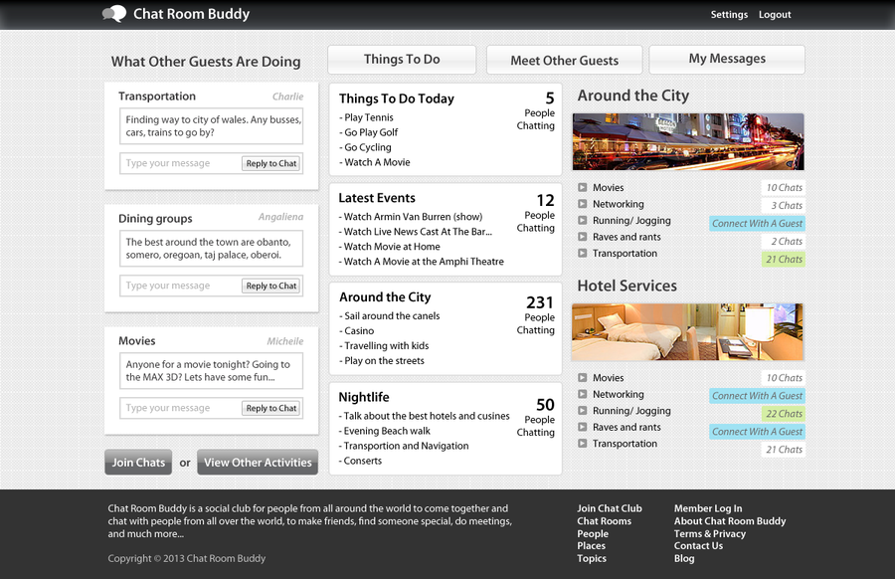The height and width of the screenshot is (579, 895).
Task: Focus message input in Dining groups card
Action: click(x=181, y=286)
